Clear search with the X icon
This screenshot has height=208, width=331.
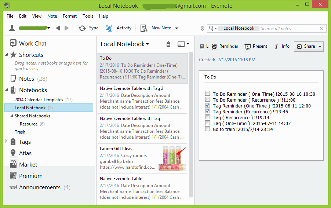click(321, 29)
